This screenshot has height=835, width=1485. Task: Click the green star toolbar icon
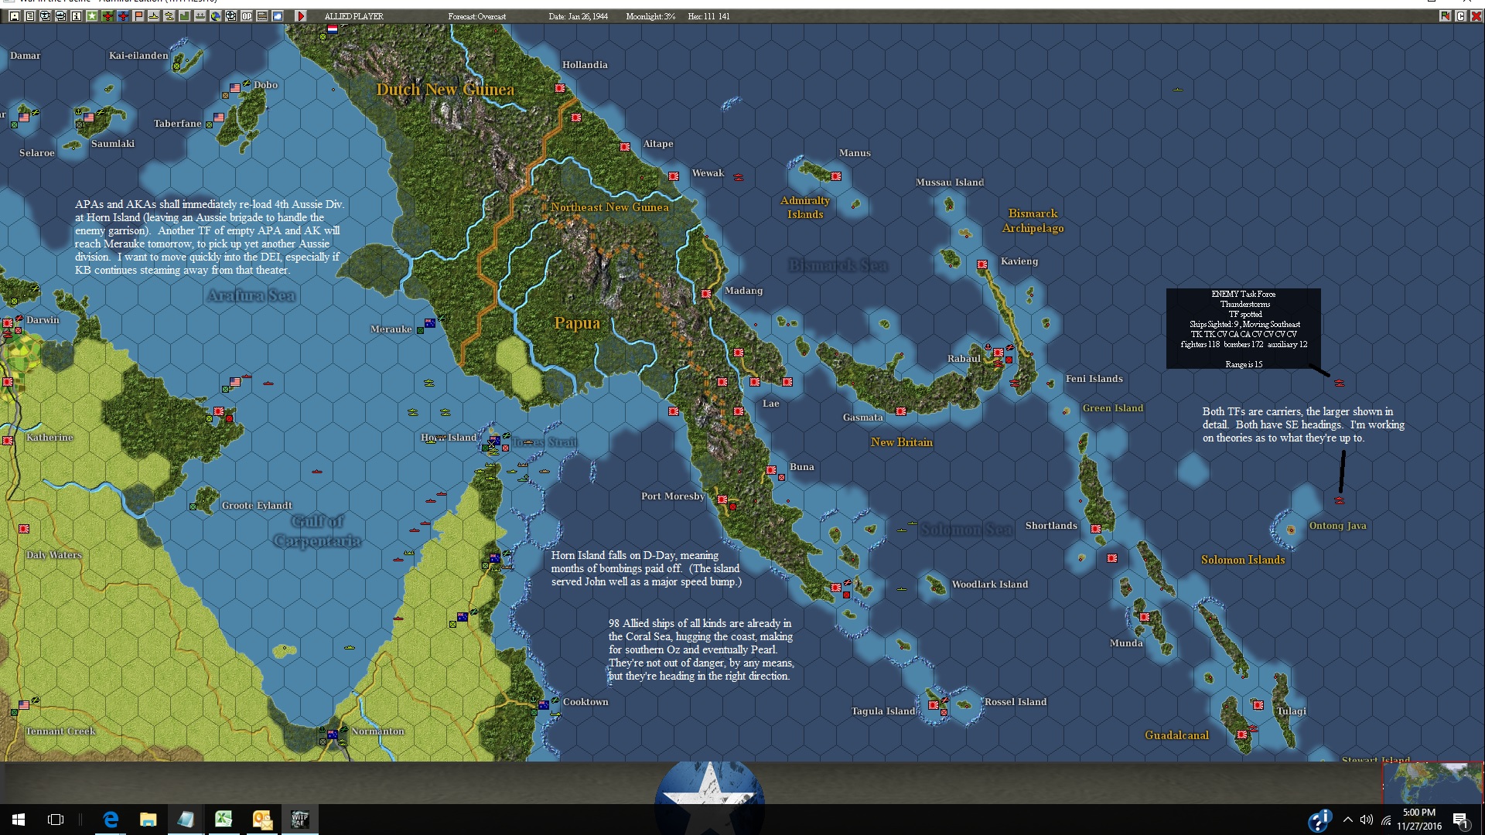pyautogui.click(x=92, y=16)
